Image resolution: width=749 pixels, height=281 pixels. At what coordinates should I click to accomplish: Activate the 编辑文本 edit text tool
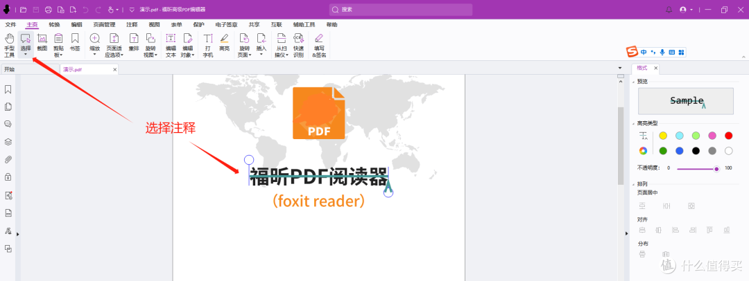pyautogui.click(x=171, y=45)
